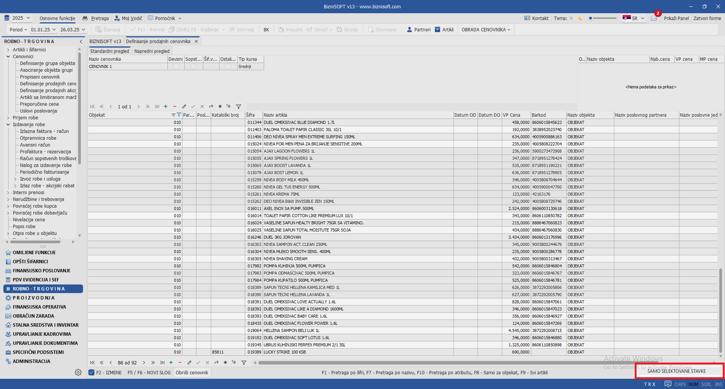725x389 pixels.
Task: Open Partneri from the toolbar
Action: point(419,29)
